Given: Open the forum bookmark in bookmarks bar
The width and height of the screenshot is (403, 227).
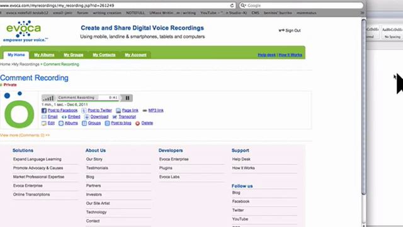Looking at the screenshot, I should coord(82,13).
